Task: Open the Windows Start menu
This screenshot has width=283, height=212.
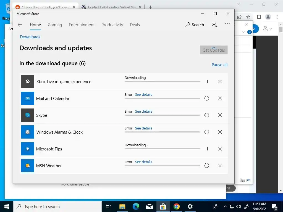Action: click(x=7, y=206)
